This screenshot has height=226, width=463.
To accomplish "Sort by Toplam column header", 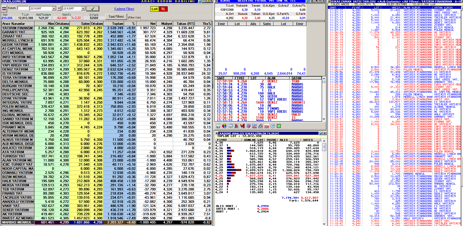I will coord(114,24).
